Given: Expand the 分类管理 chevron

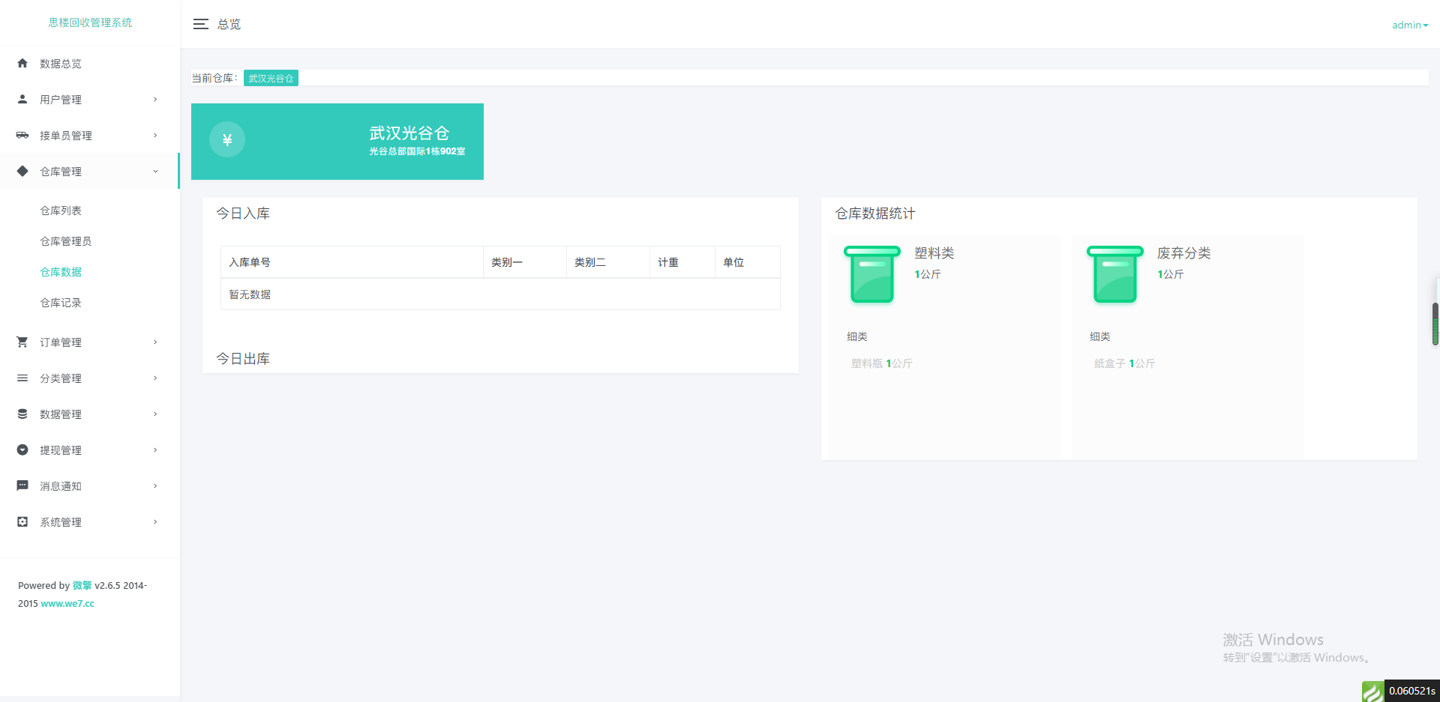Looking at the screenshot, I should pos(155,378).
